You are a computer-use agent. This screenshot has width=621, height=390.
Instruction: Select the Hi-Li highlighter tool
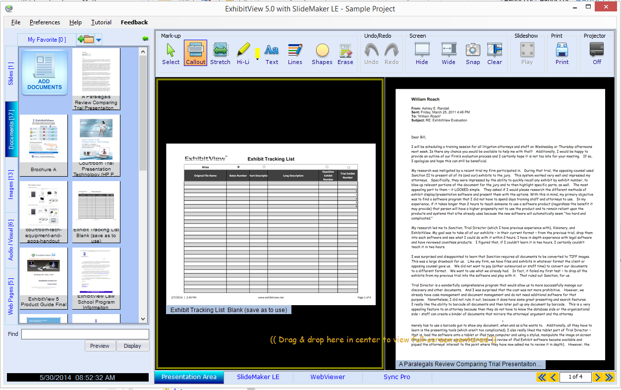coord(243,54)
